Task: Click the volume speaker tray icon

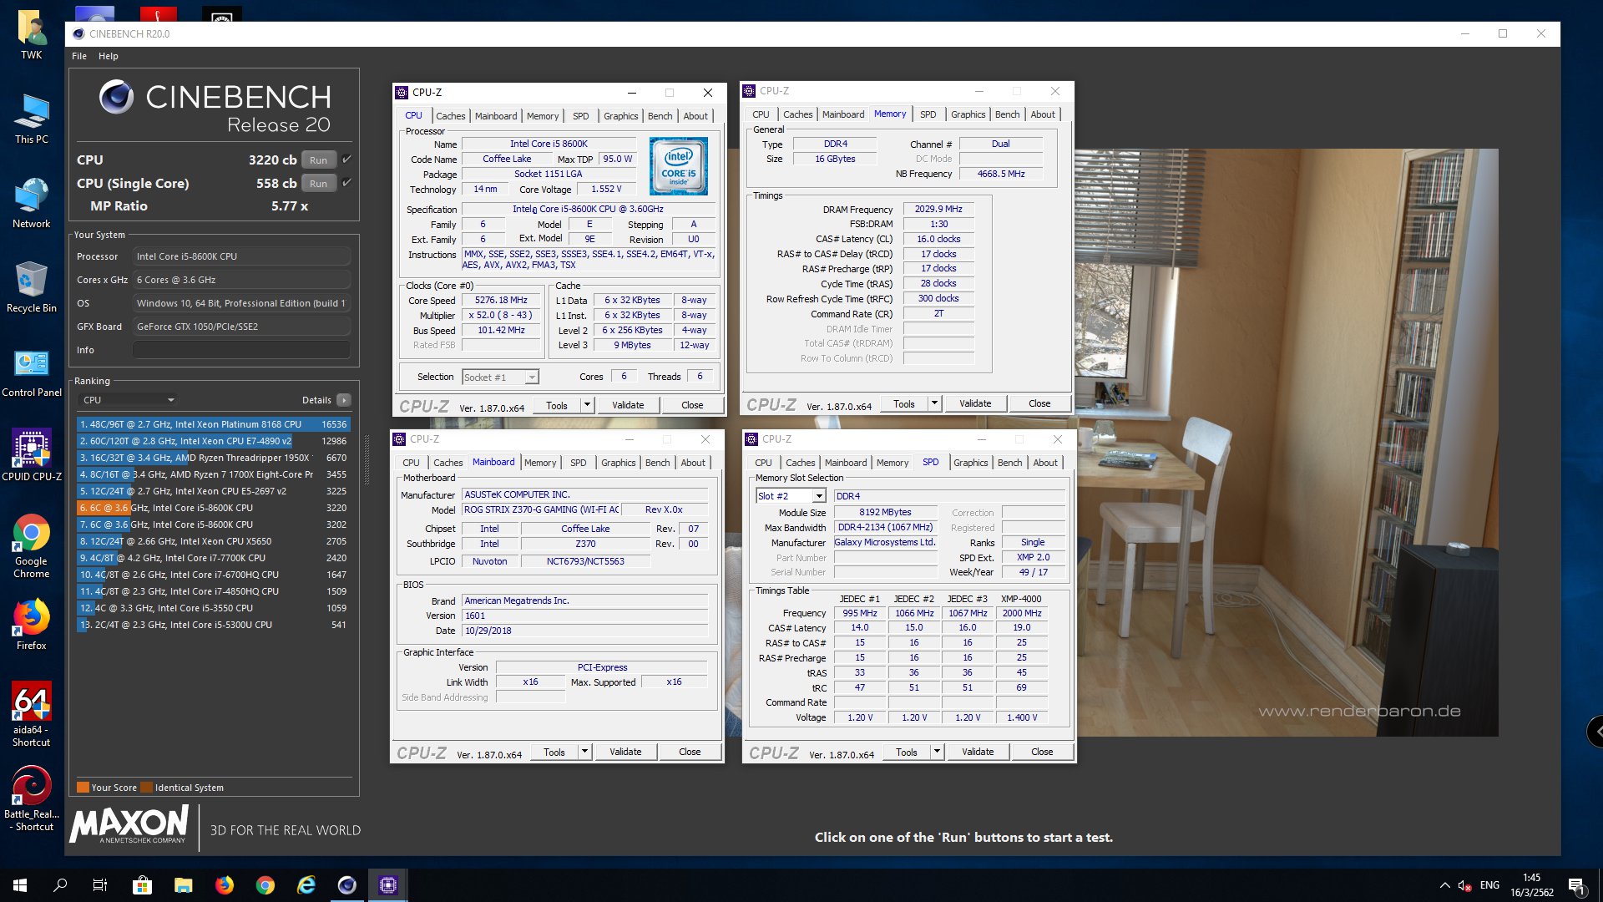Action: click(1464, 885)
